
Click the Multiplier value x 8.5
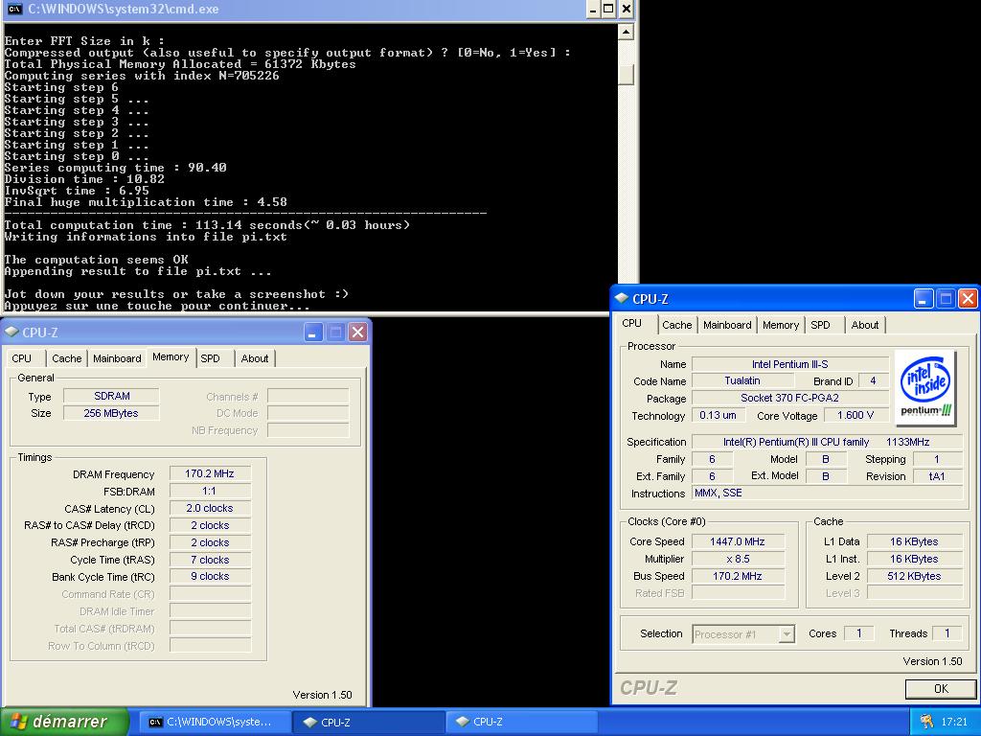click(x=738, y=559)
